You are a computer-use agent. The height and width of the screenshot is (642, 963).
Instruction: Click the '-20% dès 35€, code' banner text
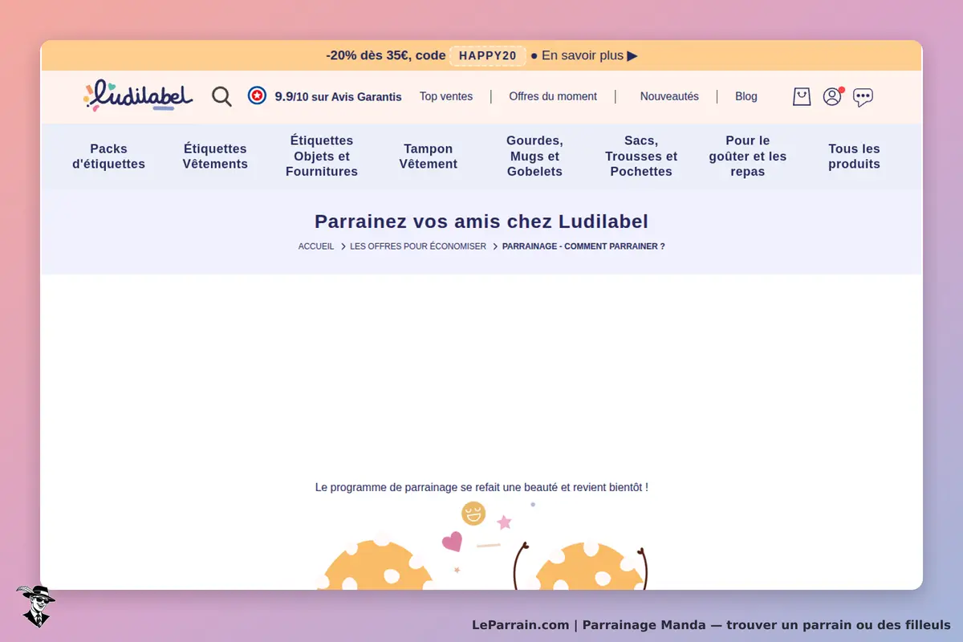(386, 55)
